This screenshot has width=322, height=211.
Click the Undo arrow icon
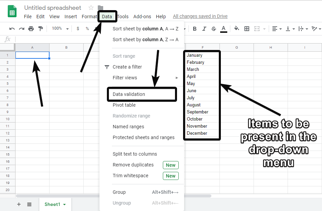(x=12, y=29)
